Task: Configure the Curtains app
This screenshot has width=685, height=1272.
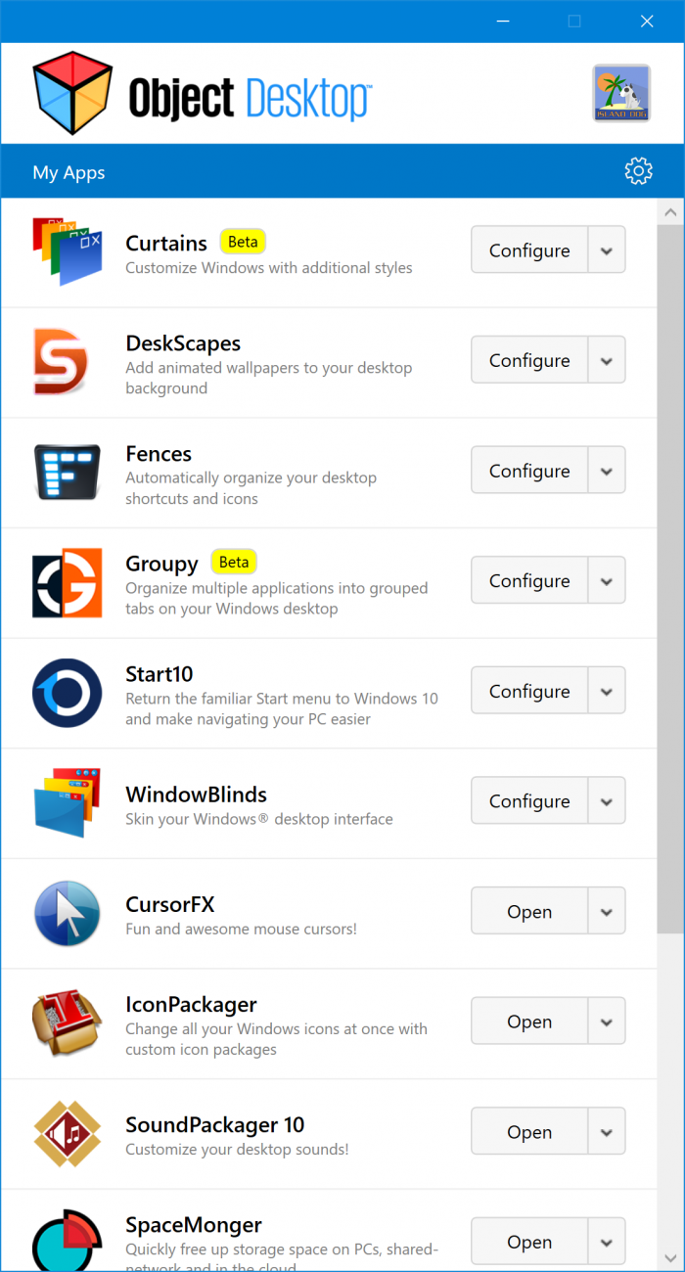Action: point(529,250)
